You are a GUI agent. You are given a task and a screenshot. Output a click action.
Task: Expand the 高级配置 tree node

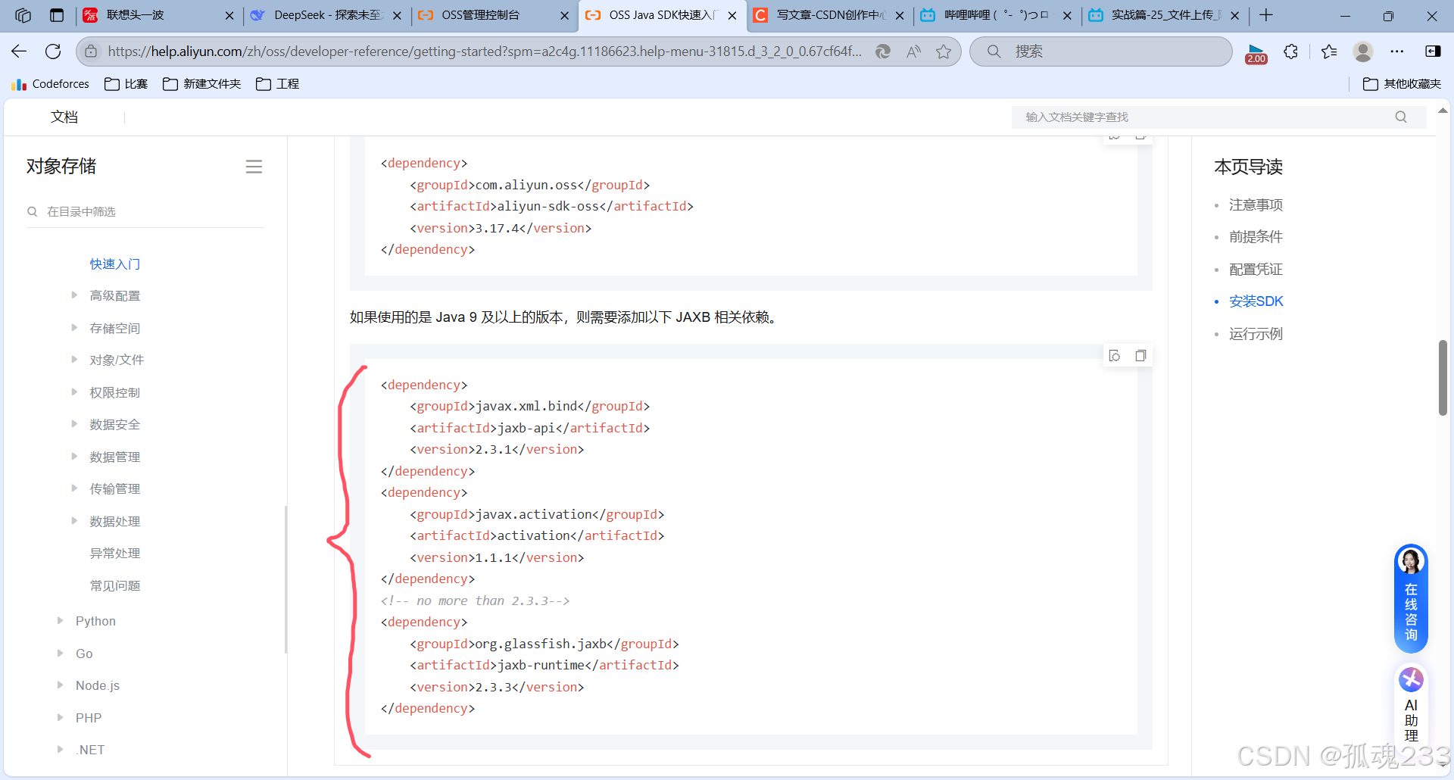[x=74, y=295]
